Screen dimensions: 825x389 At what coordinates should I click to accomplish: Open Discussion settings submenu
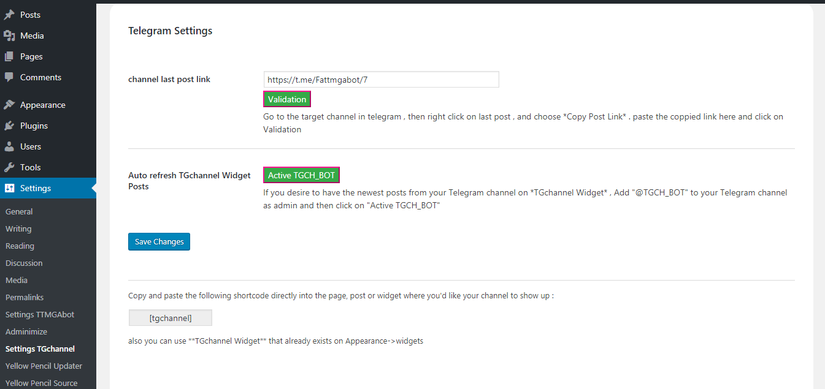(x=24, y=263)
